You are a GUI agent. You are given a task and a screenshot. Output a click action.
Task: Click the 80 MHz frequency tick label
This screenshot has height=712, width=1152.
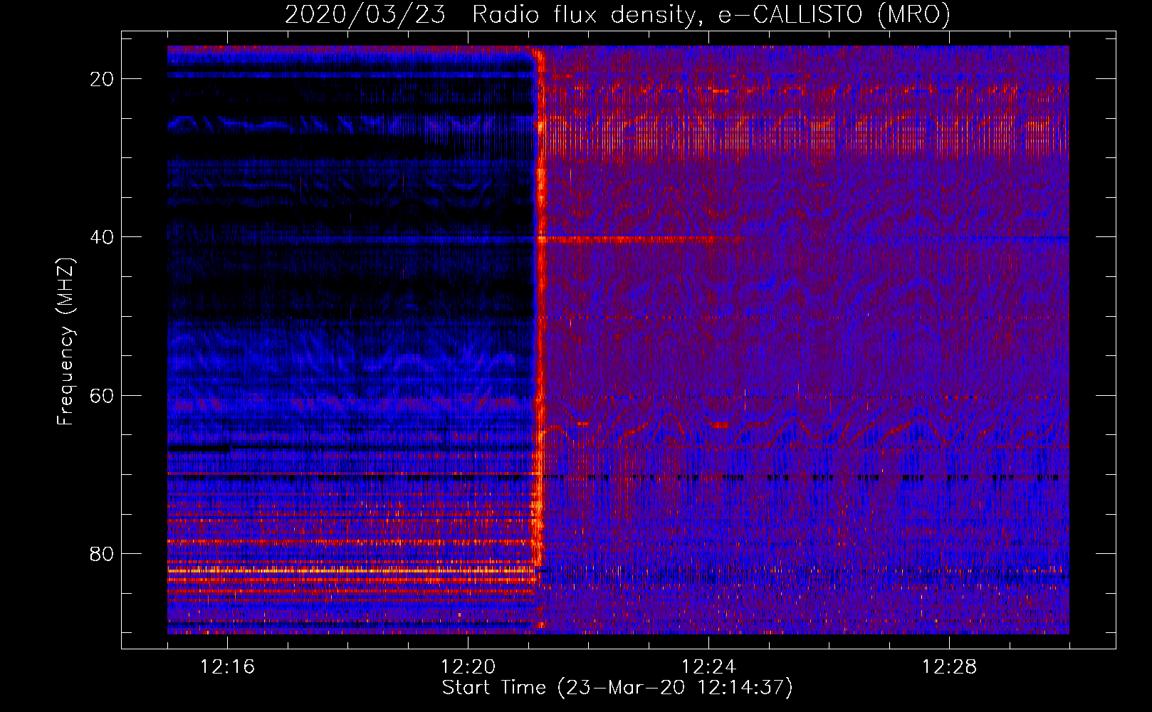(x=103, y=554)
